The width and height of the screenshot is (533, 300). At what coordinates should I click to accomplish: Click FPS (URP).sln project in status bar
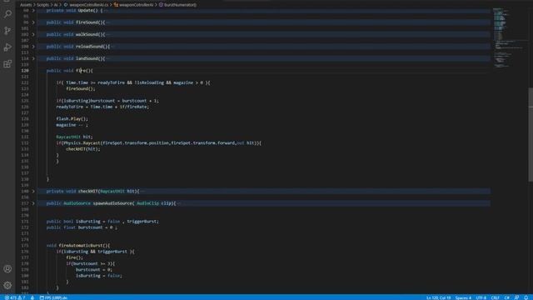coord(53,297)
